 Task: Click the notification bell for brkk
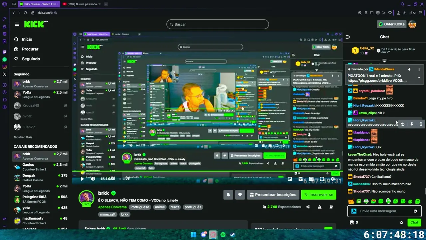coord(228,195)
